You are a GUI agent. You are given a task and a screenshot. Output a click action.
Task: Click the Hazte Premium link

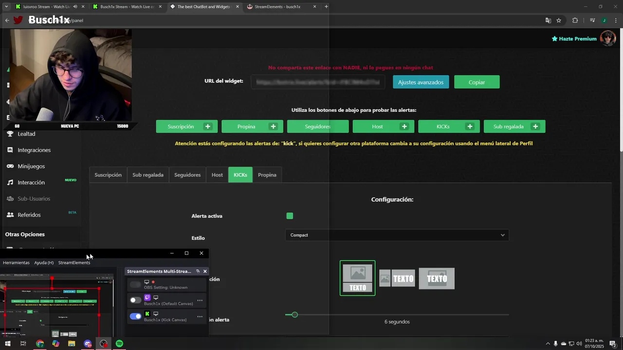pos(574,38)
